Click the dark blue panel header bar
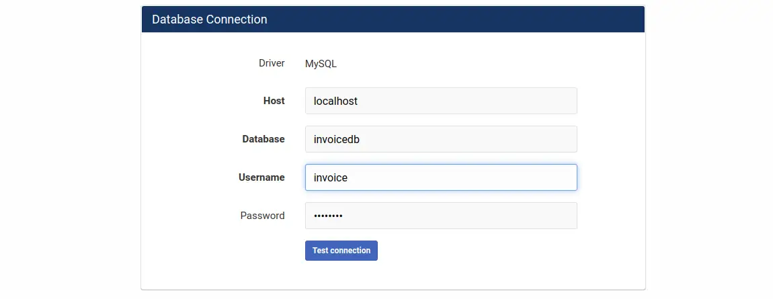Image resolution: width=773 pixels, height=299 pixels. click(x=471, y=19)
